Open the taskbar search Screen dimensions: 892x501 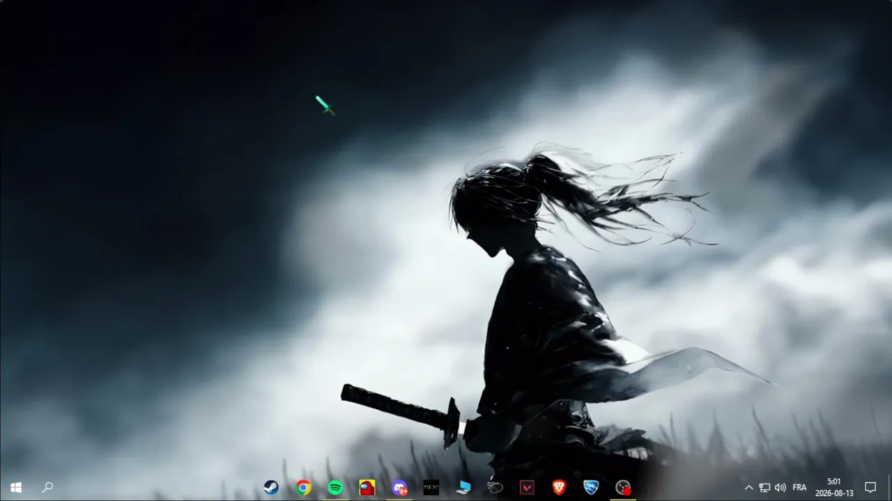point(47,487)
